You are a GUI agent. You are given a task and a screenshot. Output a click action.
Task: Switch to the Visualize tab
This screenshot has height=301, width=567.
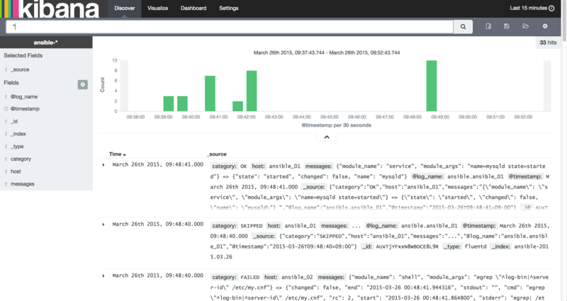[157, 8]
